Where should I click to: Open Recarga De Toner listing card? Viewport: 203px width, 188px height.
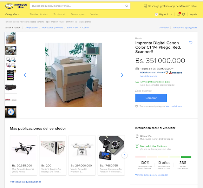pyautogui.click(x=53, y=155)
